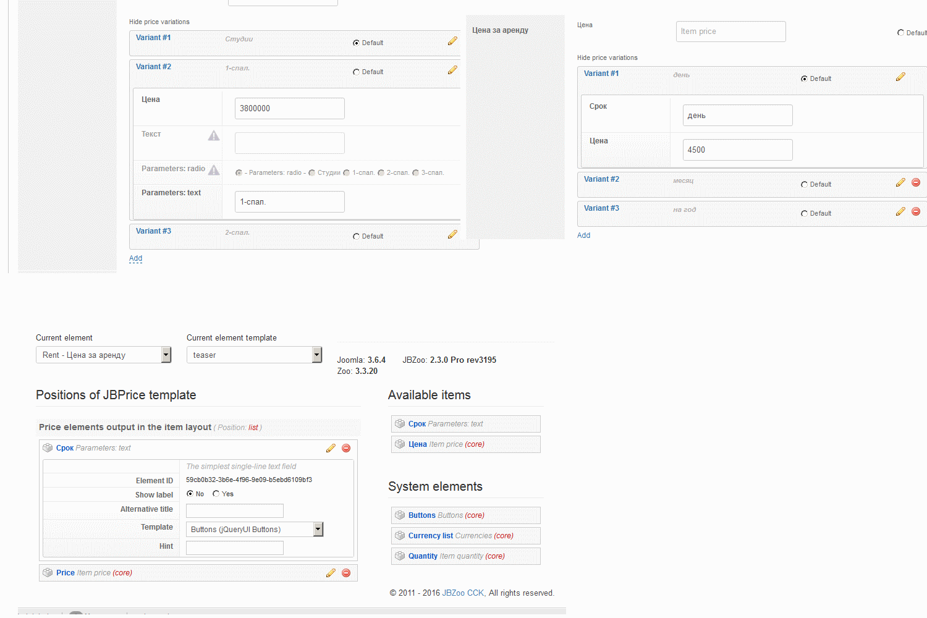The width and height of the screenshot is (927, 618).
Task: Set Variant #2 месяц as Default
Action: point(804,185)
